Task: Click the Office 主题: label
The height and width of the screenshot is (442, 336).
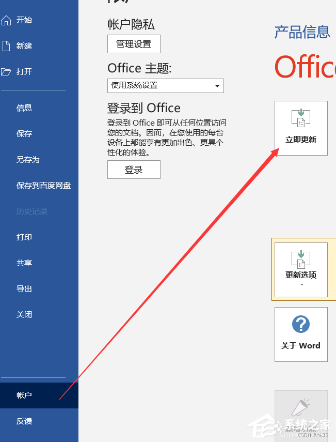Action: click(139, 68)
